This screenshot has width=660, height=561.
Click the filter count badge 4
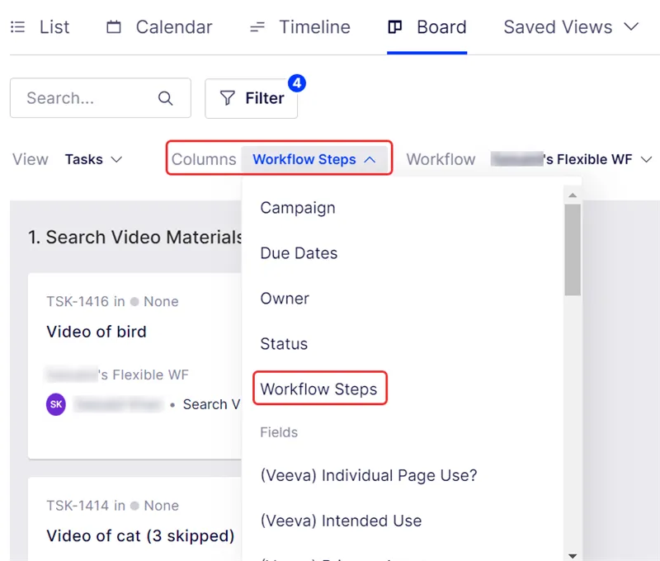point(297,82)
